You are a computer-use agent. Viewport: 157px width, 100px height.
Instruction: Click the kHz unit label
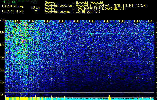(2, 20)
